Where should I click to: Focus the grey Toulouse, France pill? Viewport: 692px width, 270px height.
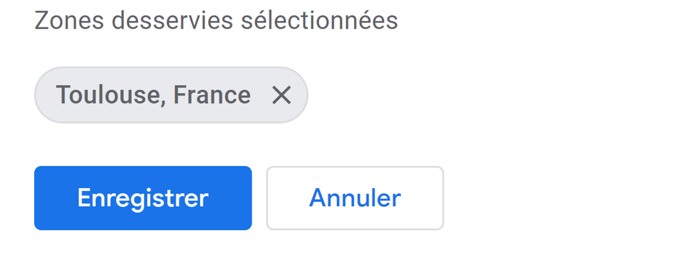[x=153, y=95]
